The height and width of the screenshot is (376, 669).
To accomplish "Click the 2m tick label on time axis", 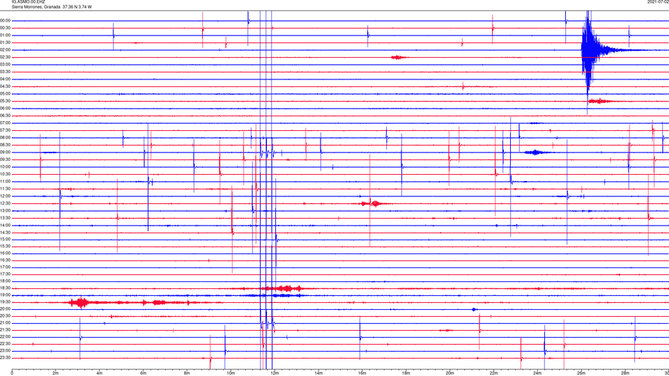I will point(56,373).
